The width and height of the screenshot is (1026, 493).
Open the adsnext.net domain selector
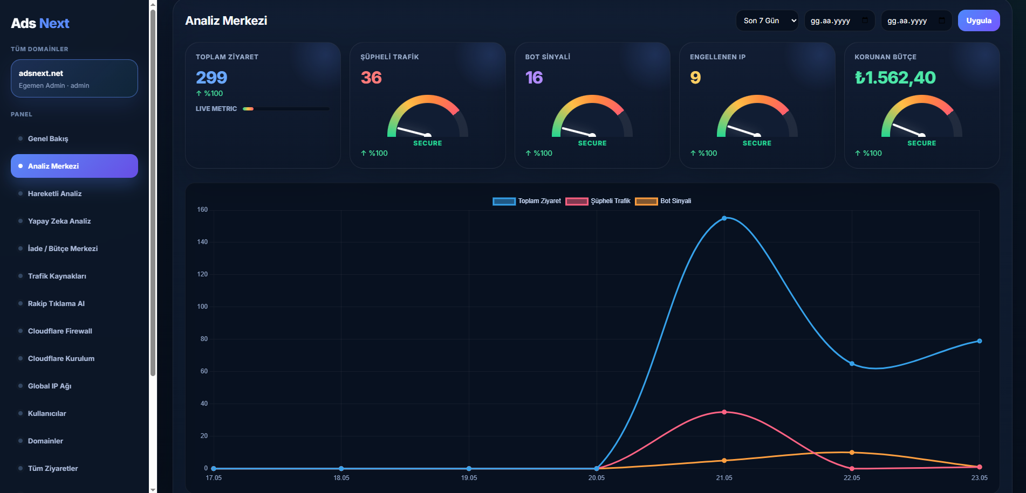point(74,79)
